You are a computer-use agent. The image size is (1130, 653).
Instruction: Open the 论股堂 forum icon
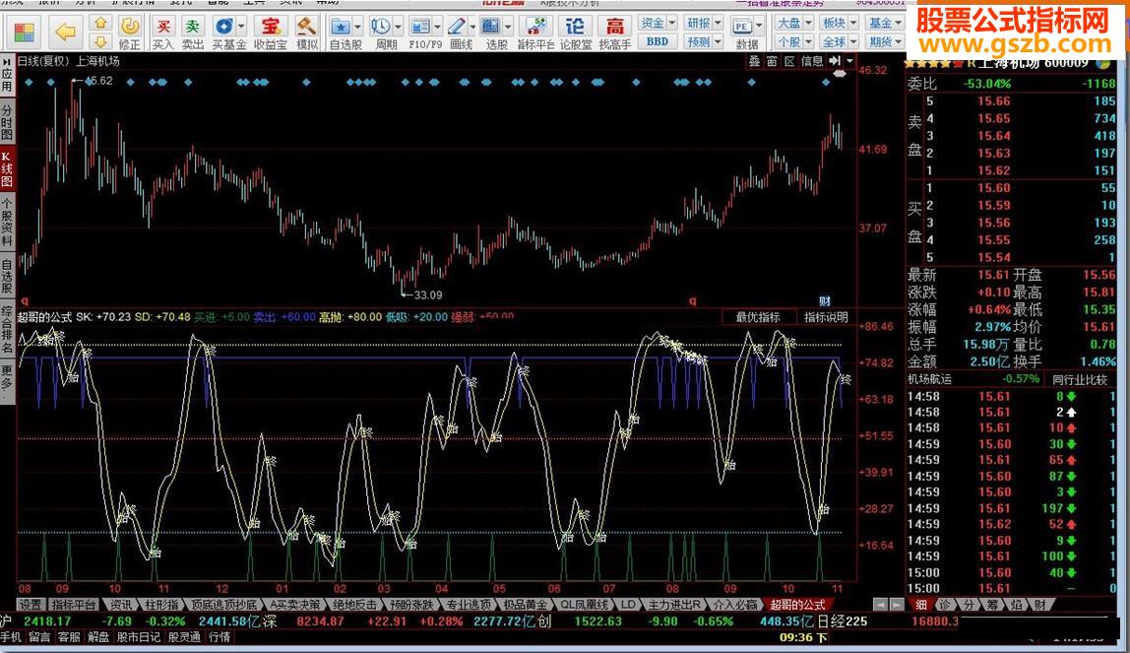[575, 33]
